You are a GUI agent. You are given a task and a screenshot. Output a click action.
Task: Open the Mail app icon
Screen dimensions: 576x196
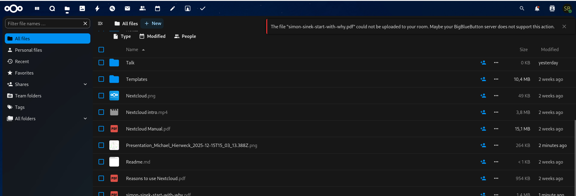point(127,8)
